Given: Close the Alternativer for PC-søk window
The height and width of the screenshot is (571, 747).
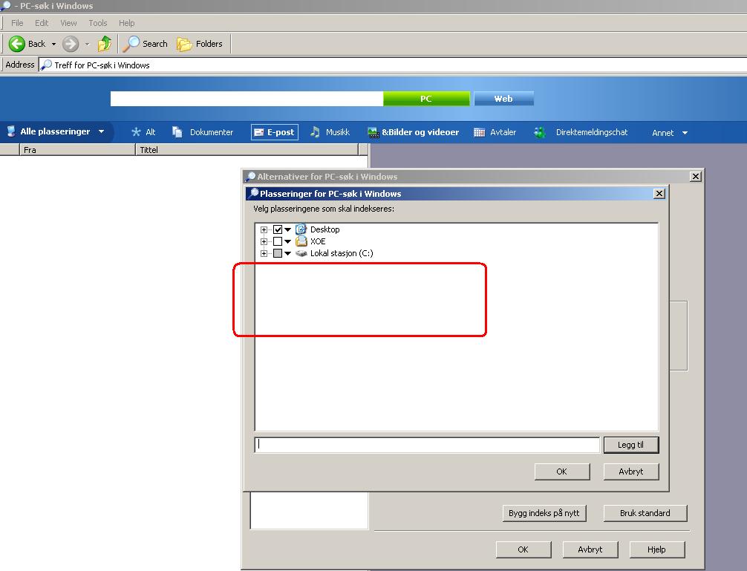Looking at the screenshot, I should (696, 176).
